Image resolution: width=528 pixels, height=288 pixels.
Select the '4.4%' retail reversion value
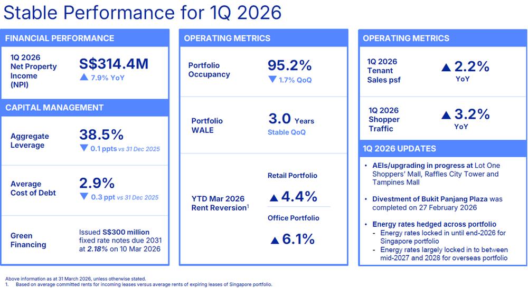pos(299,197)
